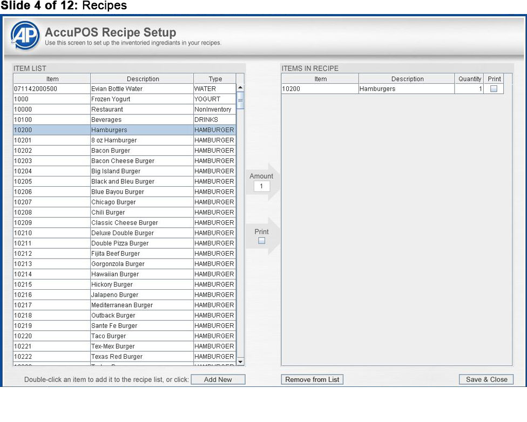Select the Beverages item row
The height and width of the screenshot is (422, 527).
[125, 120]
